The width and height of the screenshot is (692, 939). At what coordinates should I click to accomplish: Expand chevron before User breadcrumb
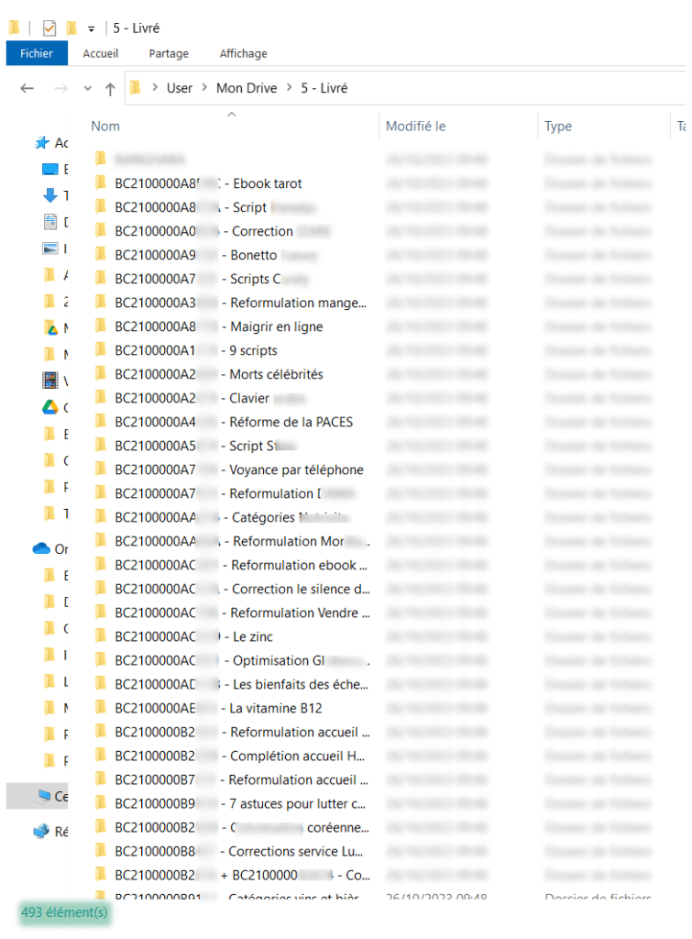155,87
